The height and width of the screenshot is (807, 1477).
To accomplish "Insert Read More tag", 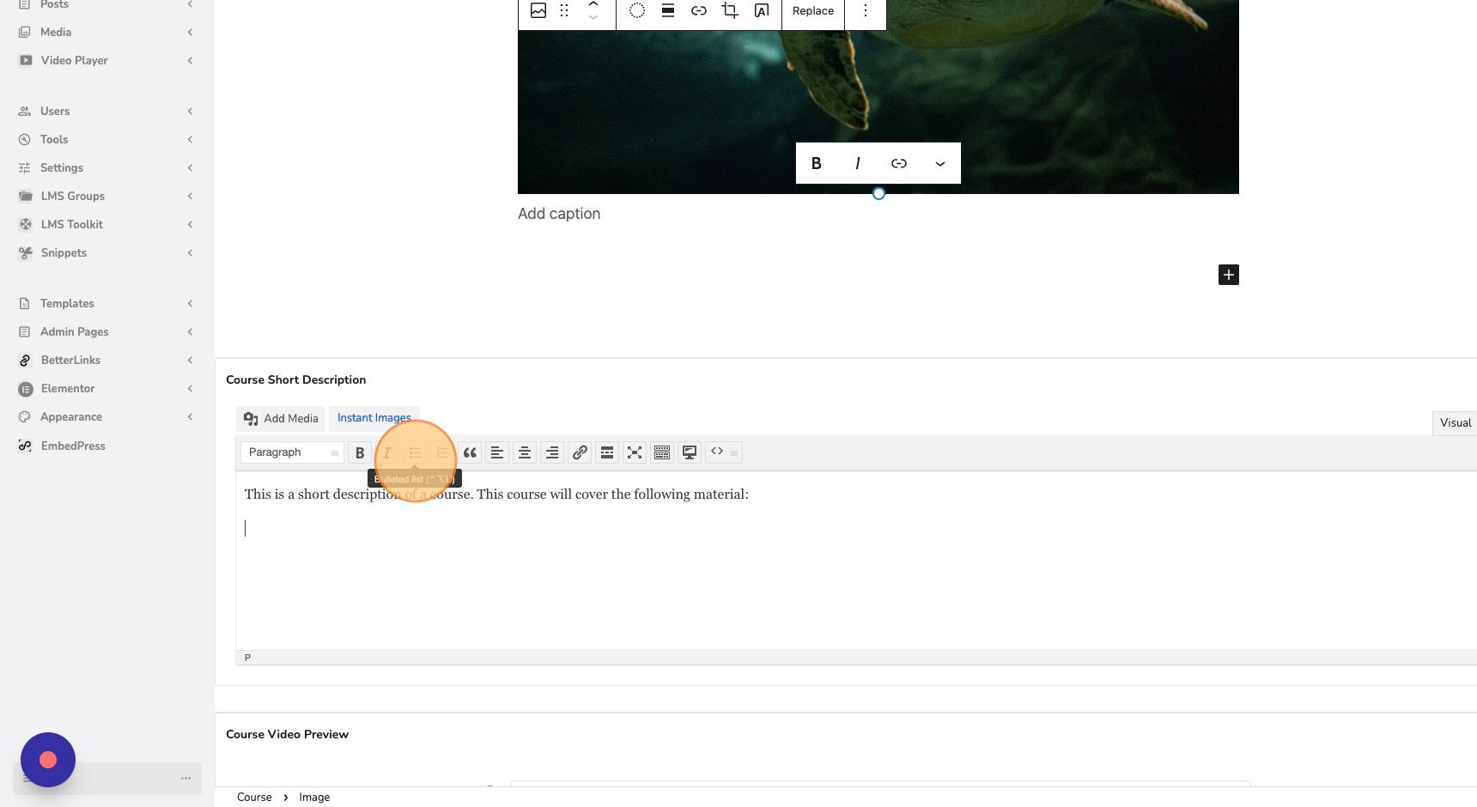I will pyautogui.click(x=607, y=452).
